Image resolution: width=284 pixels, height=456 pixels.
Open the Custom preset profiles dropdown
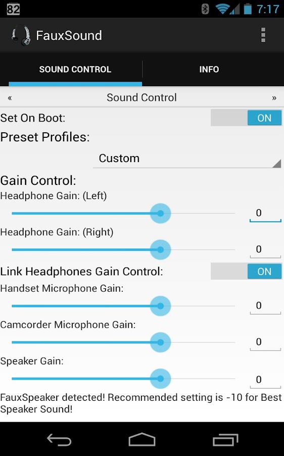click(x=187, y=159)
